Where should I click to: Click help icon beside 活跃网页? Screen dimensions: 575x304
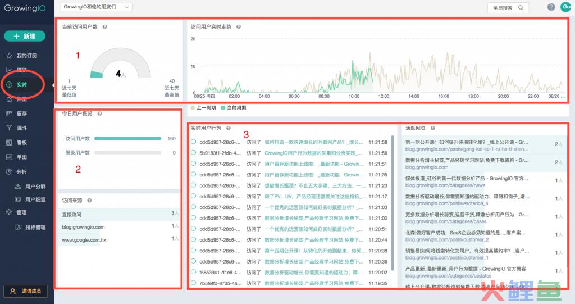433,128
